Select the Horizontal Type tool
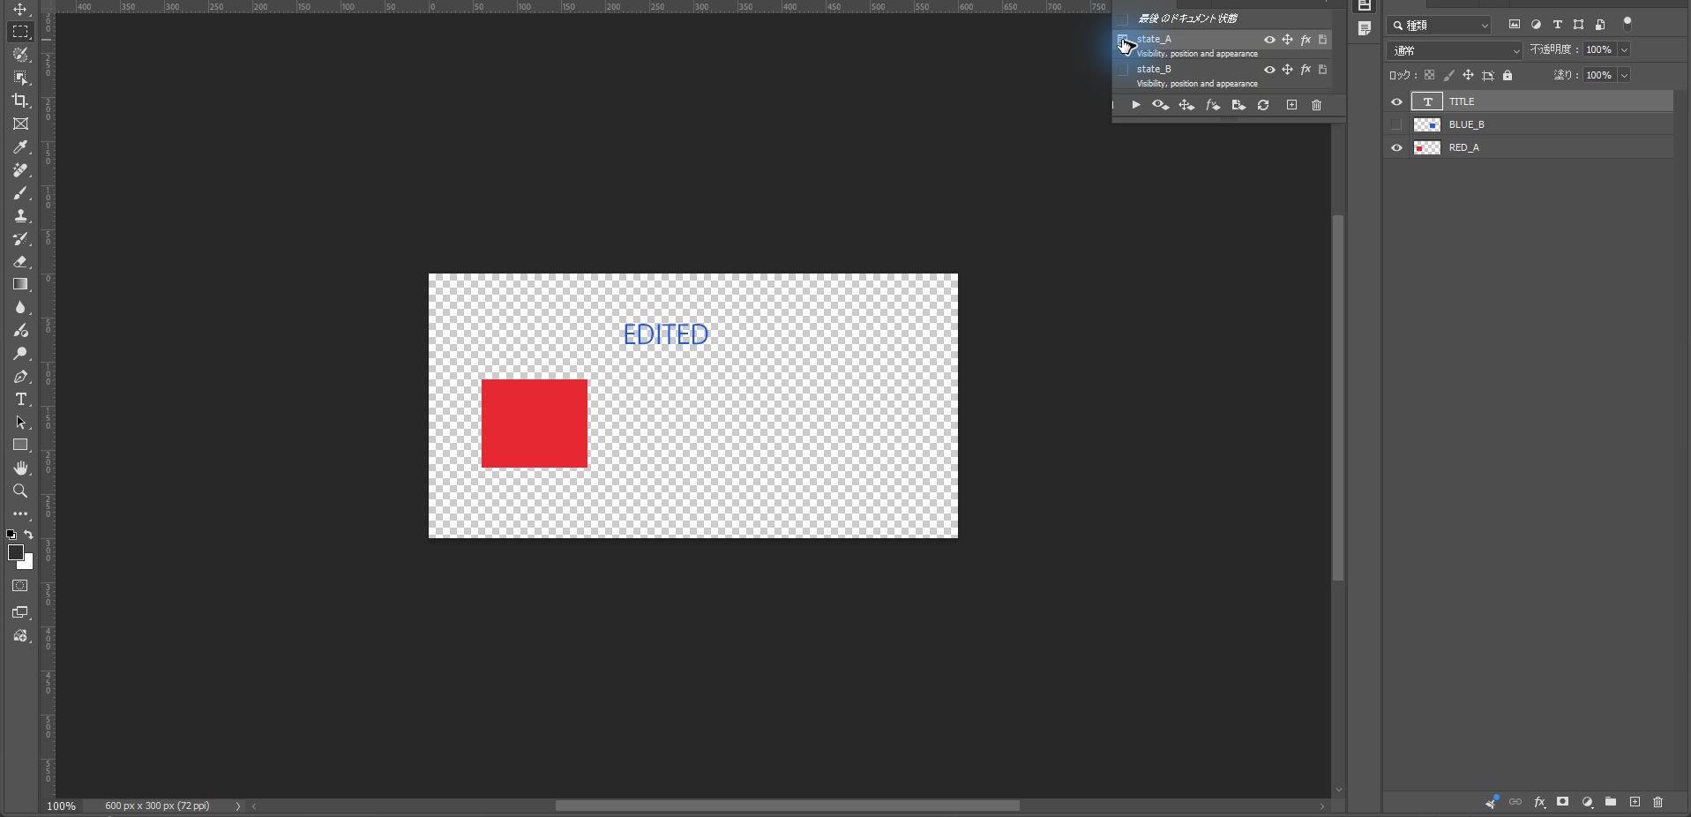The image size is (1691, 817). pyautogui.click(x=20, y=399)
